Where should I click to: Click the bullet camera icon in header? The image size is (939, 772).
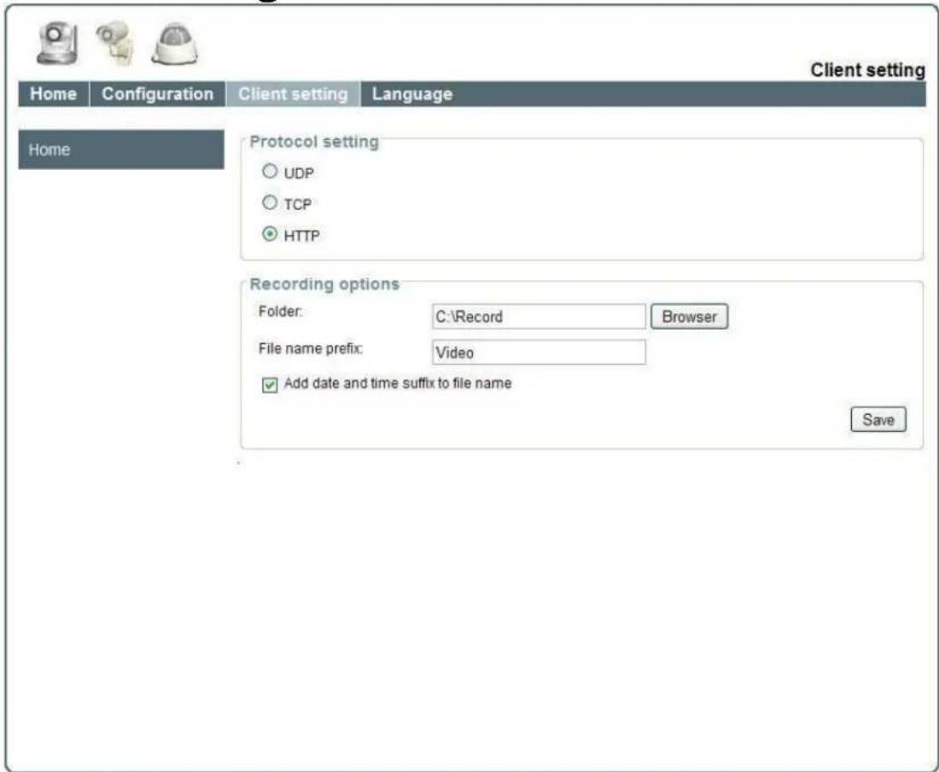tap(114, 43)
